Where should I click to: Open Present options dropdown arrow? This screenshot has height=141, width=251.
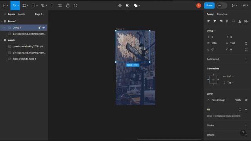click(x=236, y=5)
